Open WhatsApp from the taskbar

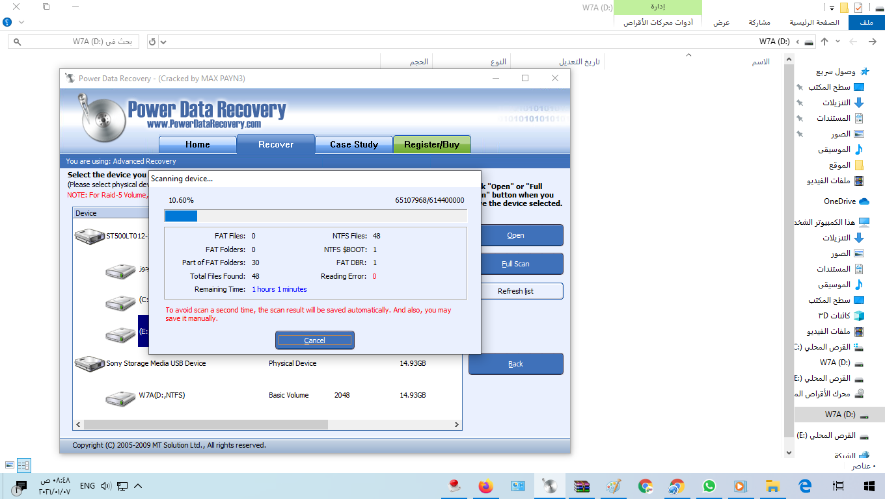pyautogui.click(x=709, y=486)
